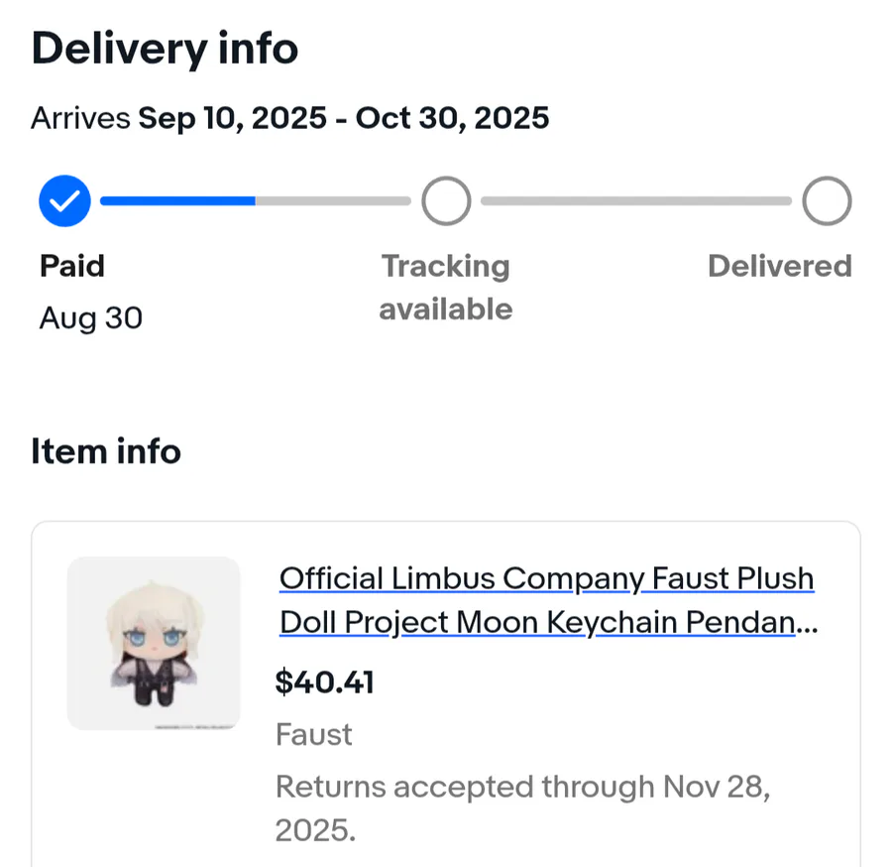Click the Returns accepted through Nov 28 text

tap(523, 788)
